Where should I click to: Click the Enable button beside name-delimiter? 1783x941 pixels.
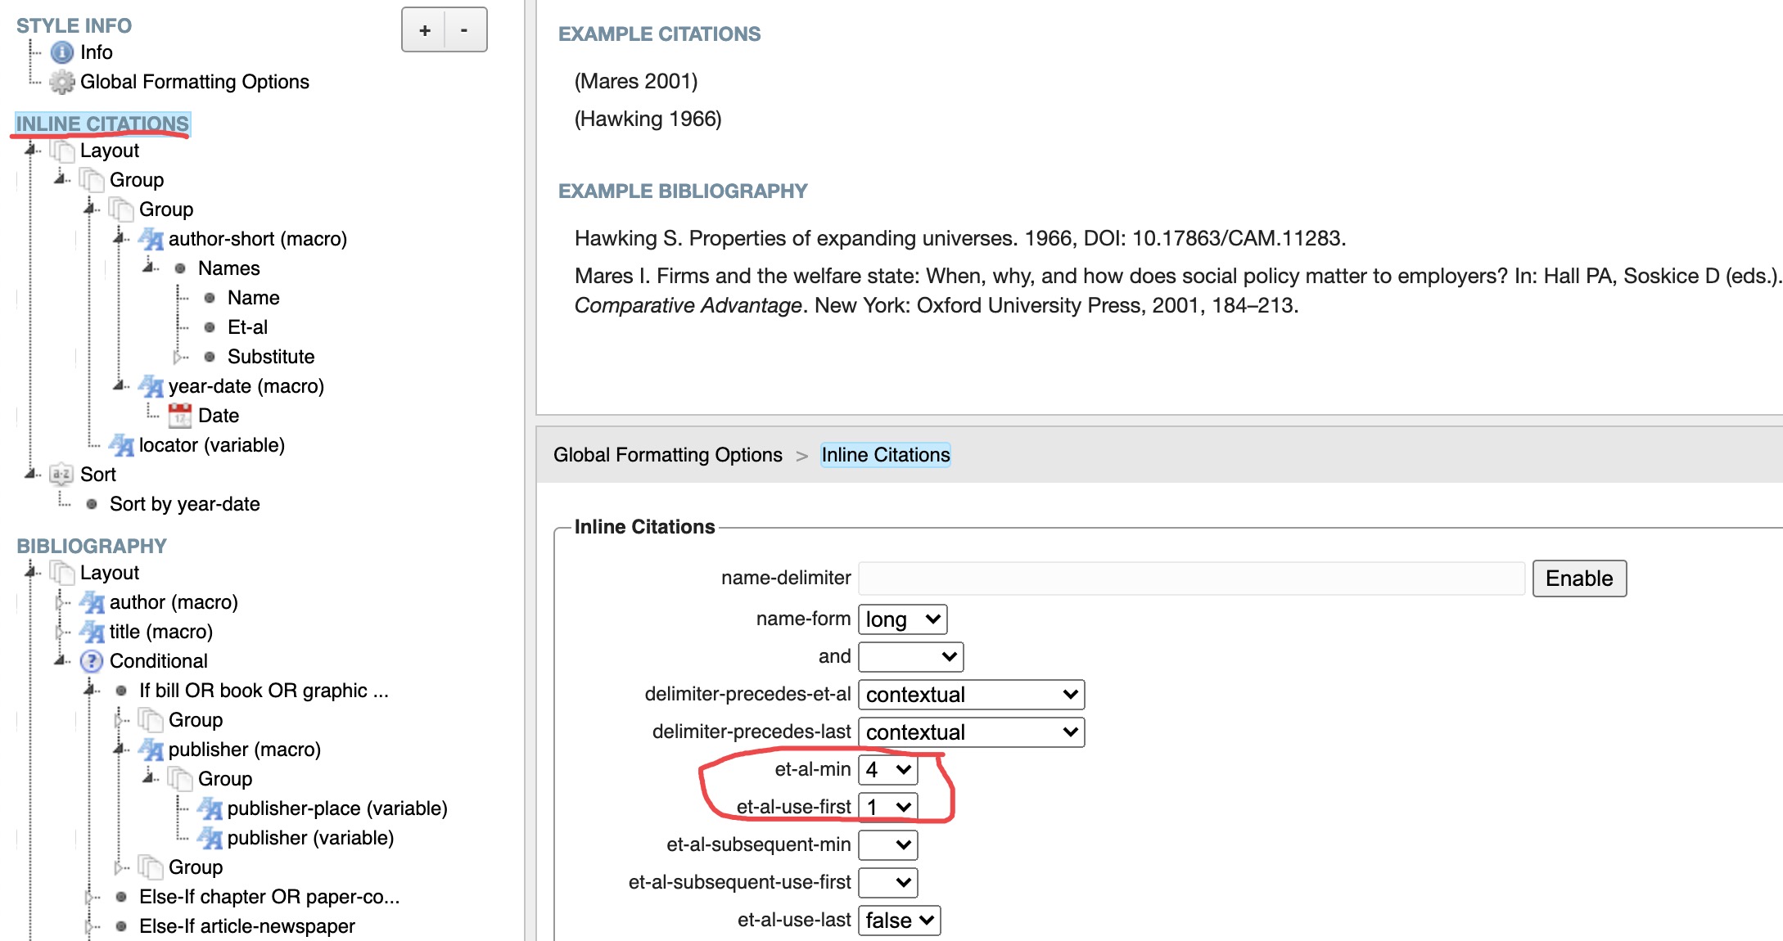(x=1579, y=578)
